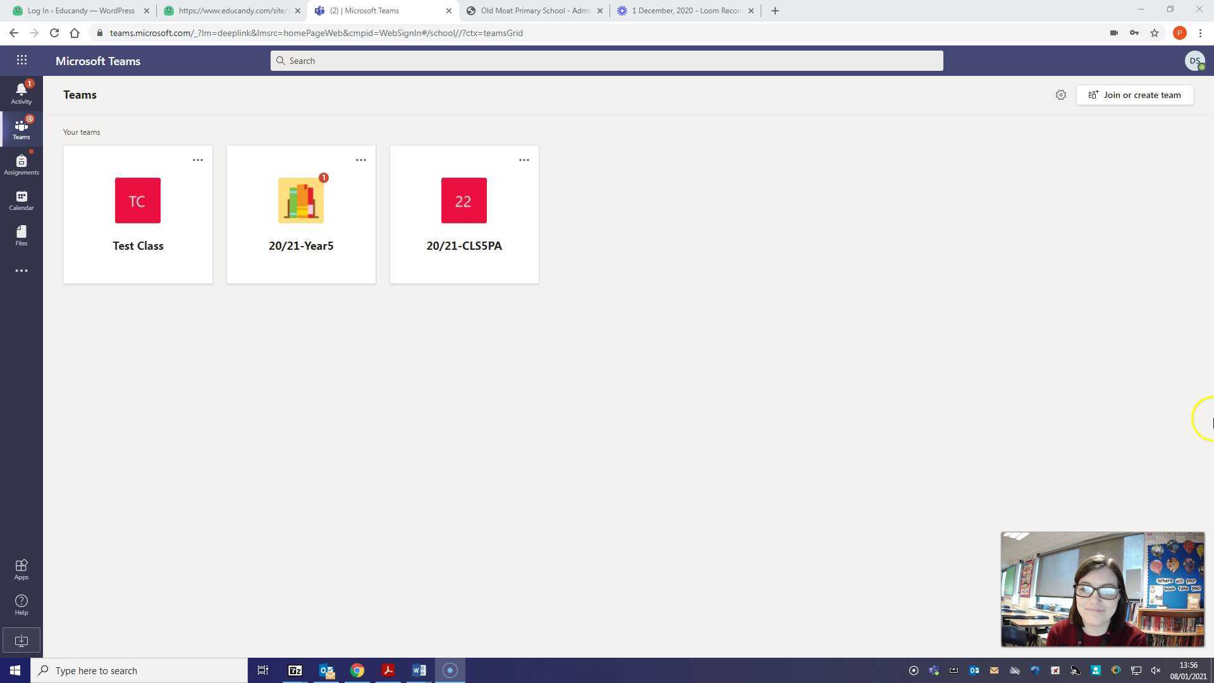Open Assignments in the left rail
Screen dimensions: 1214x683
(21, 164)
